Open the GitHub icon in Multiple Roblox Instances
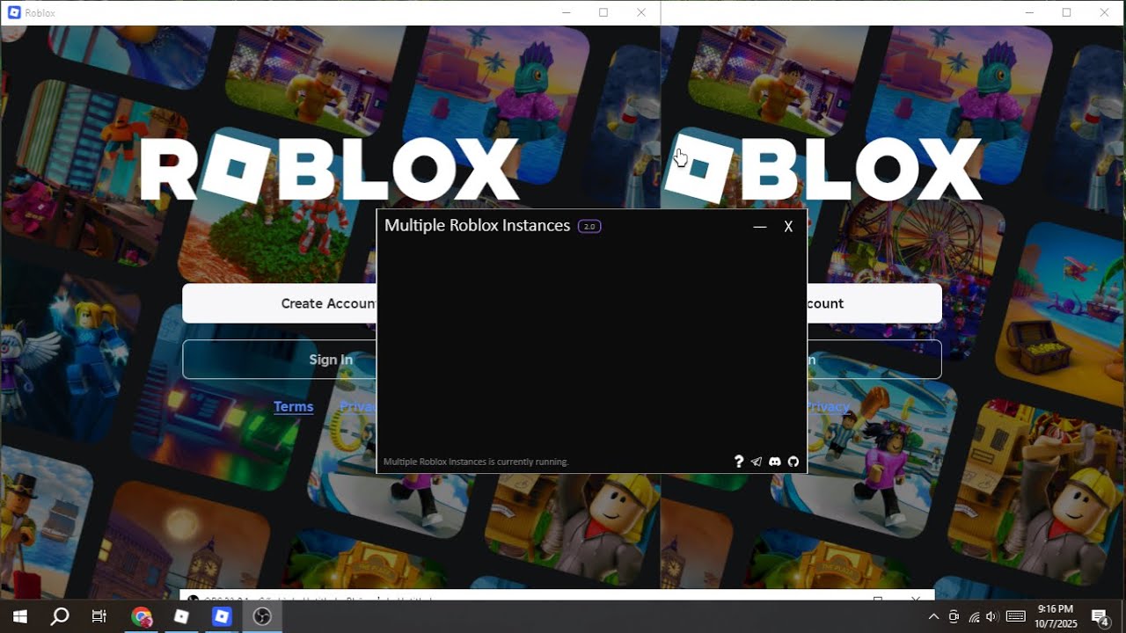 point(793,462)
